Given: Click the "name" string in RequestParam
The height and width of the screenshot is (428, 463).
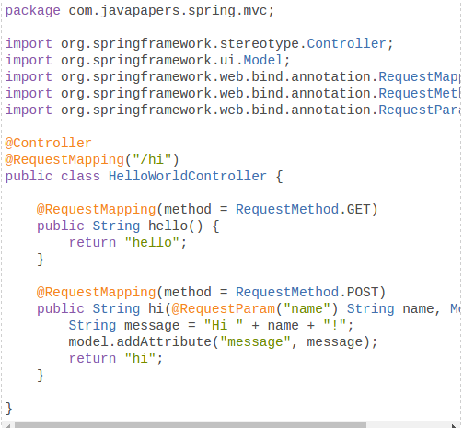Looking at the screenshot, I should 307,309.
